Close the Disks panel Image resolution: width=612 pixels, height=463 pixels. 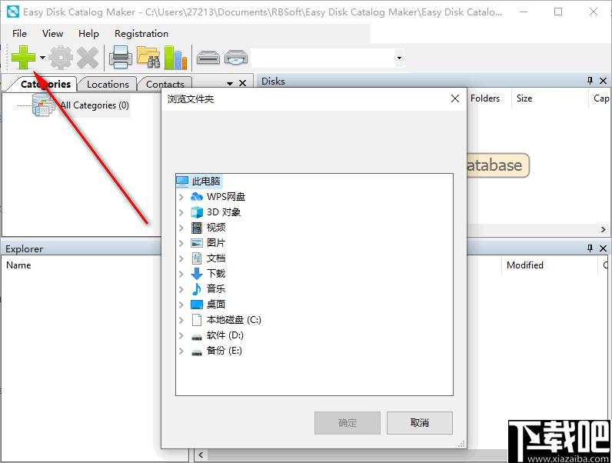point(603,81)
